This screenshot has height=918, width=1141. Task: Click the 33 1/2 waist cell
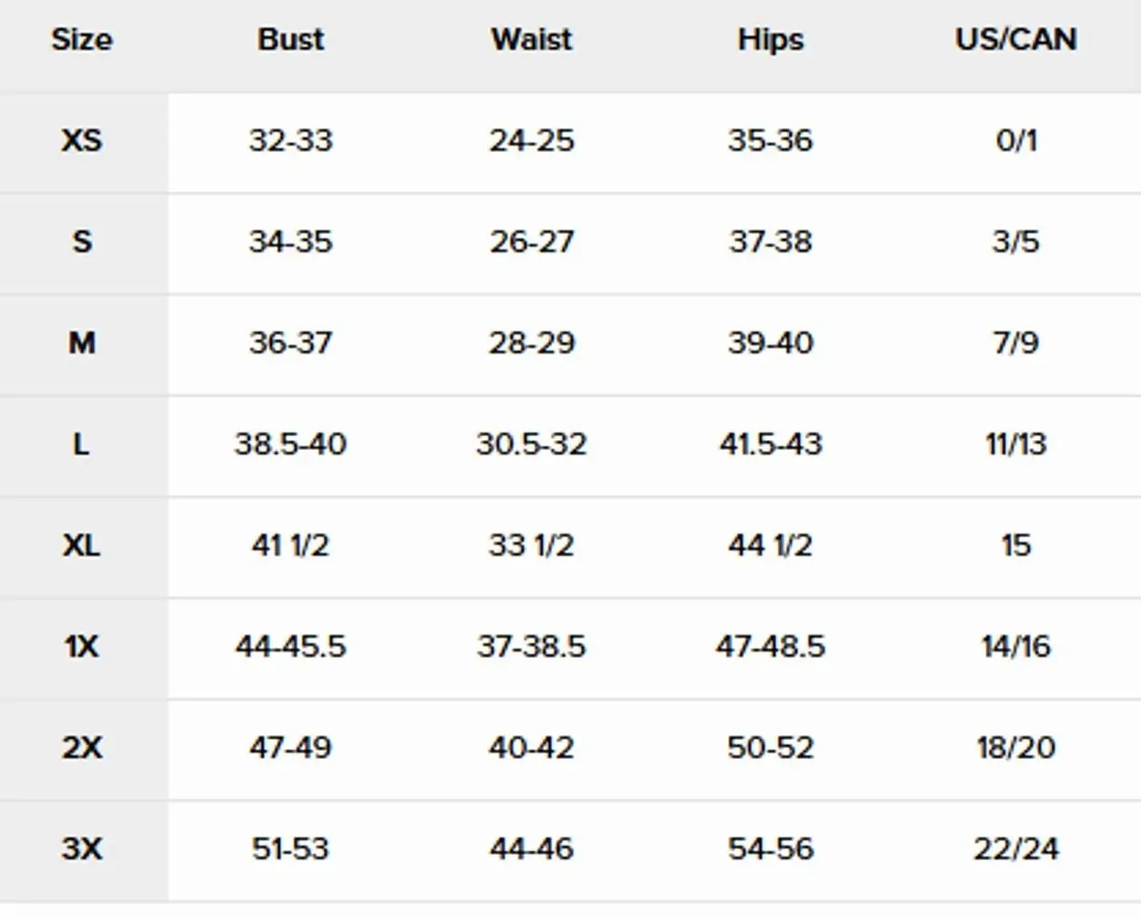point(532,545)
